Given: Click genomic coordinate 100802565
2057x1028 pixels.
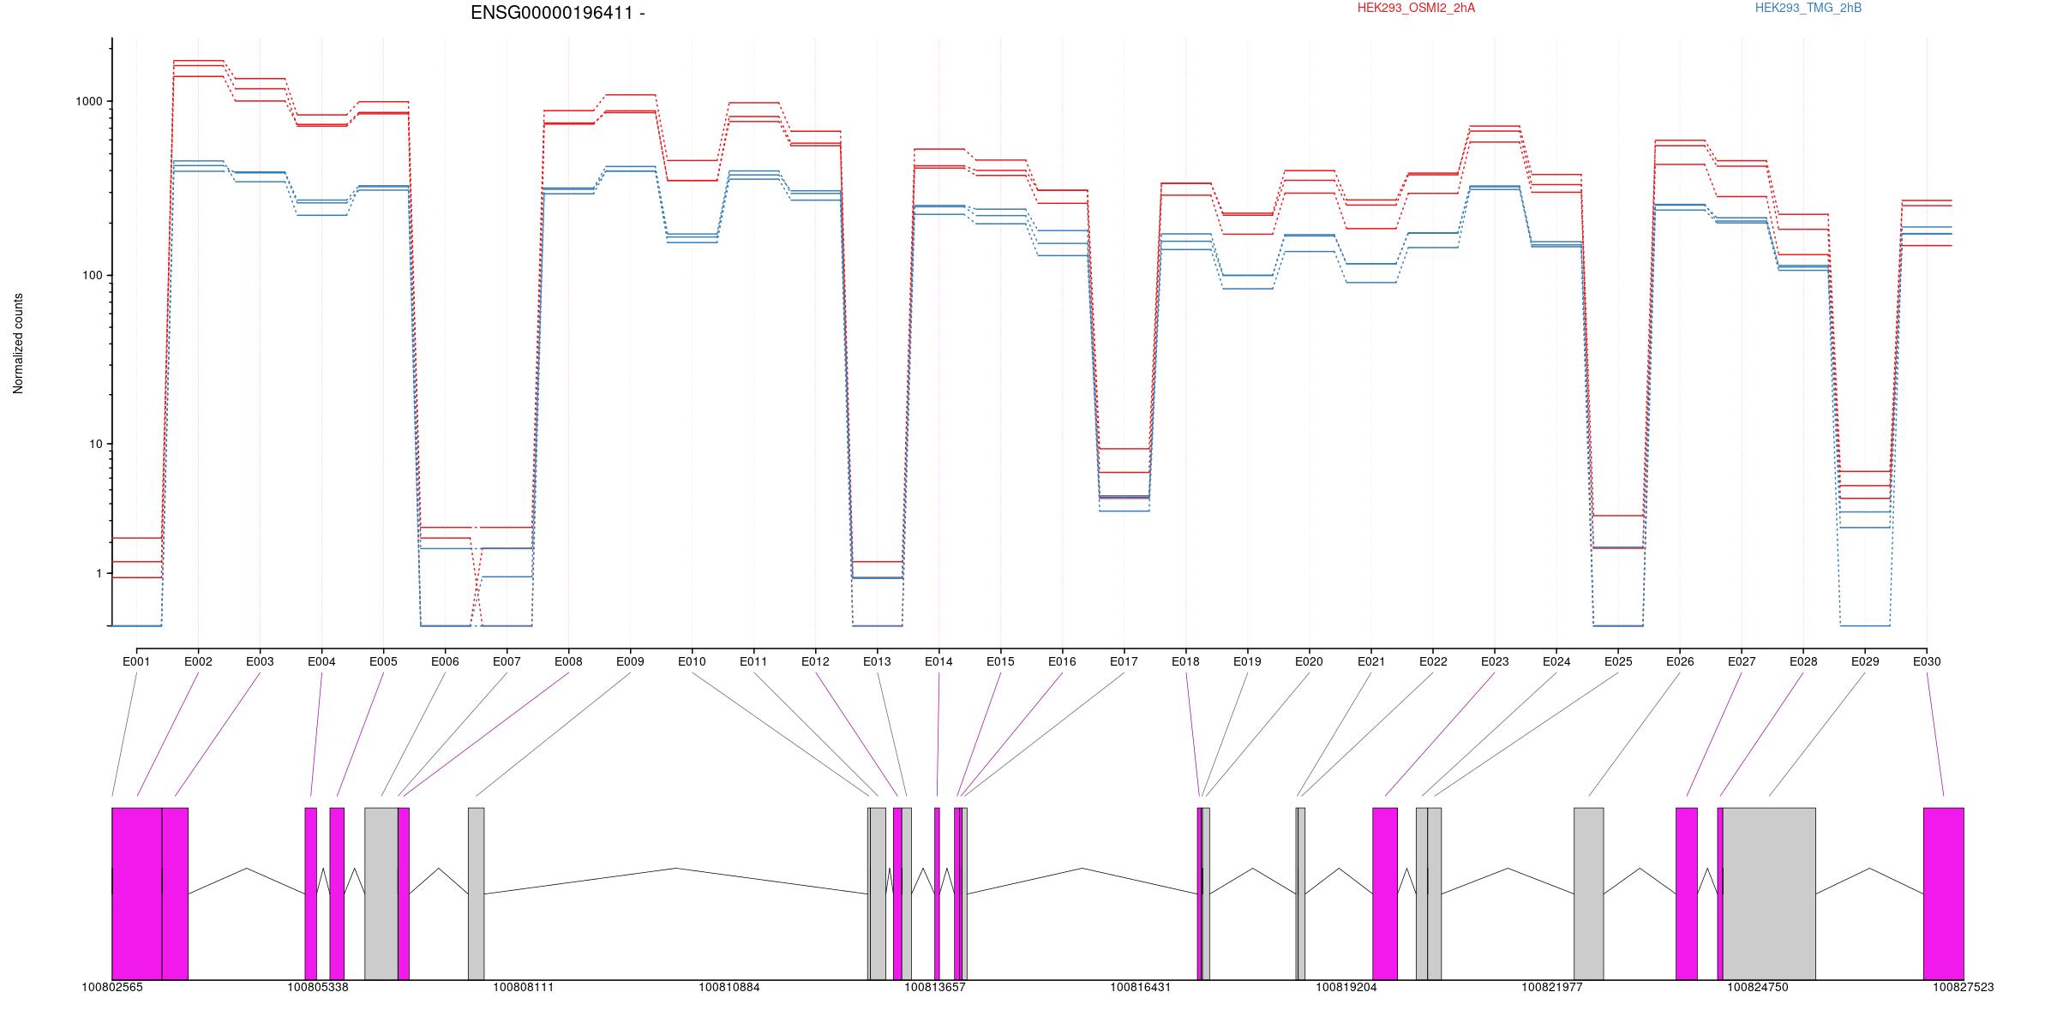Looking at the screenshot, I should coord(112,987).
